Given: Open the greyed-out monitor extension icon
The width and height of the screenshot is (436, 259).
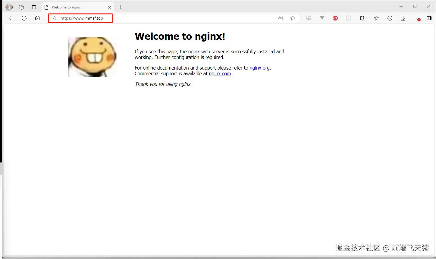Looking at the screenshot, I should pyautogui.click(x=309, y=18).
